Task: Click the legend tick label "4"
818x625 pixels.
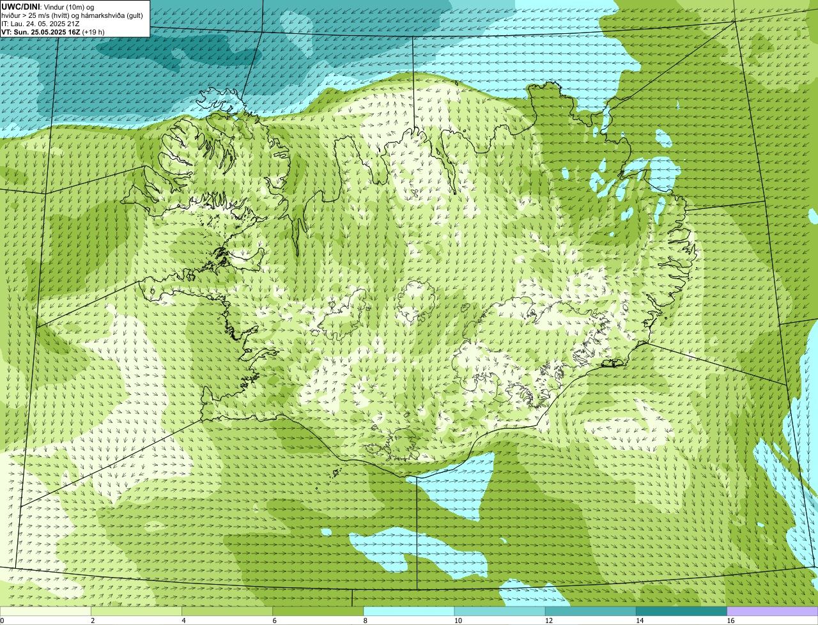Action: click(183, 621)
